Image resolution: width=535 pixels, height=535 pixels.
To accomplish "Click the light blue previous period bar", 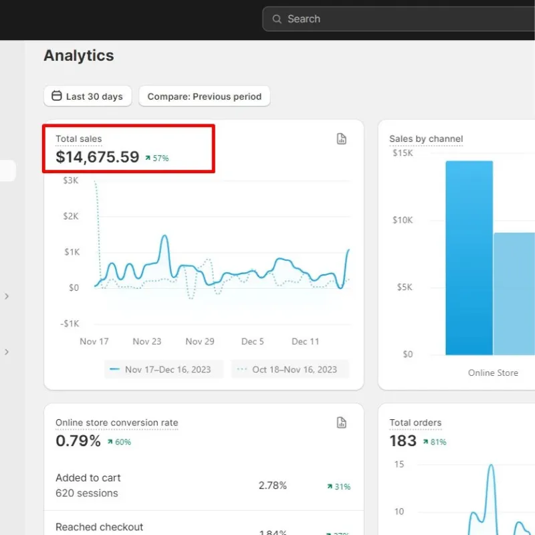I will [x=514, y=294].
